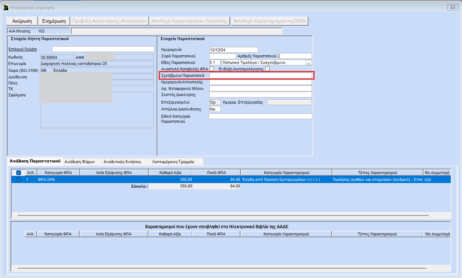Viewport: 462px width, 278px height.
Task: Toggle the select-all checkbox in grid header
Action: 18,173
